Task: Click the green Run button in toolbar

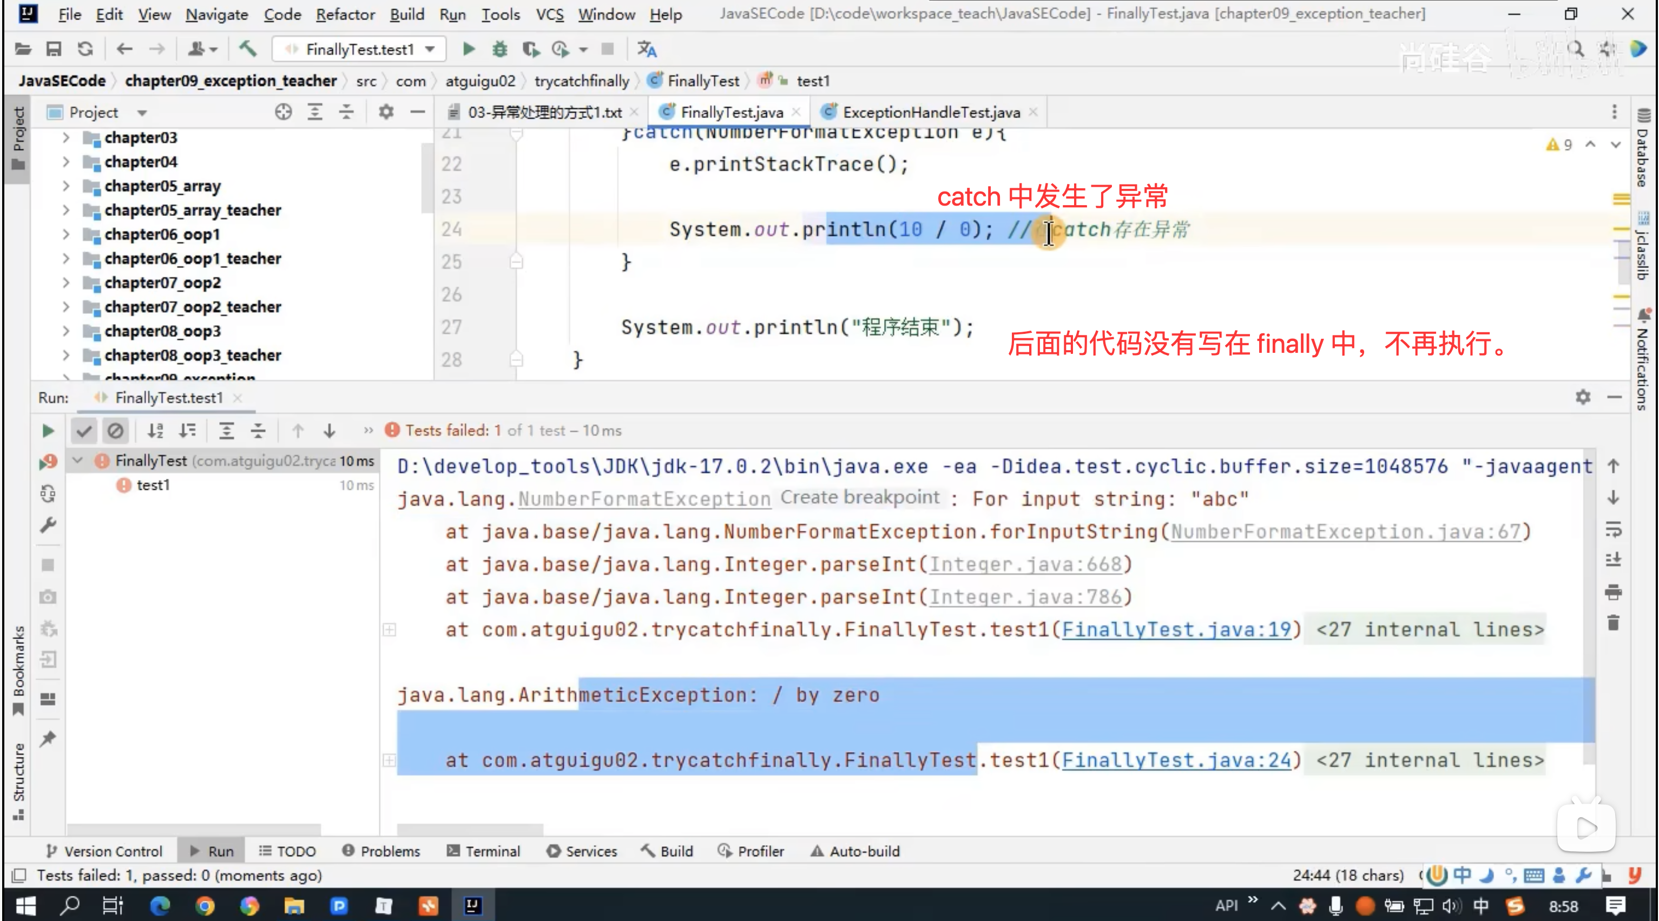Action: pos(468,49)
